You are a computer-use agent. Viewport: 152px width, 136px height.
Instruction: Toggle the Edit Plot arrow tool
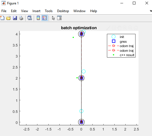point(53,18)
